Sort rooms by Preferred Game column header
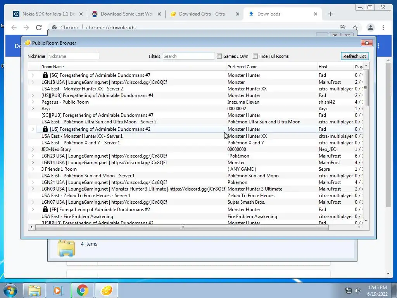The width and height of the screenshot is (397, 298). coord(272,67)
